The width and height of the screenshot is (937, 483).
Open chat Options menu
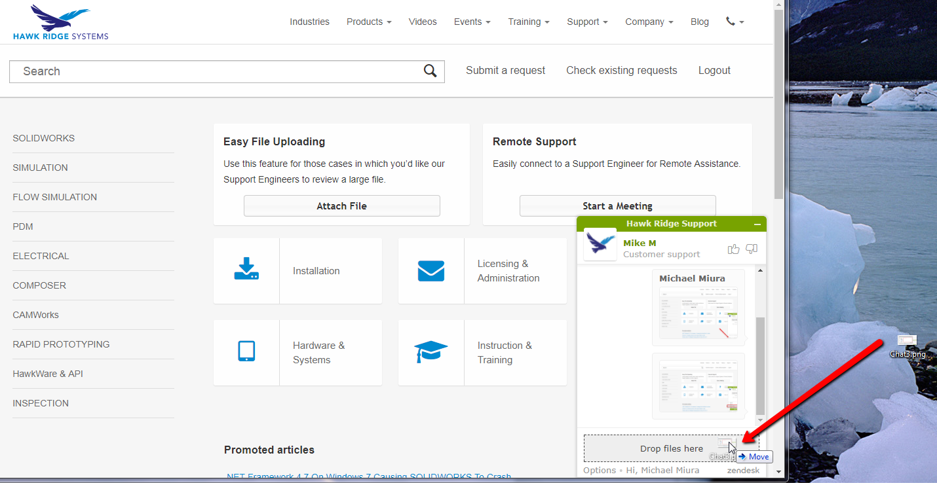click(x=600, y=470)
